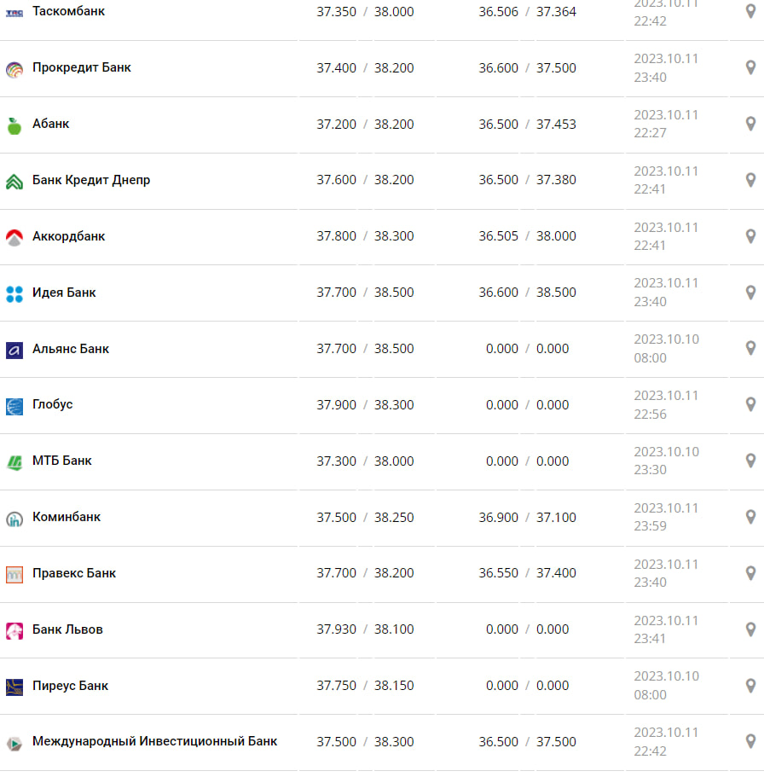Screen dimensions: 764x777
Task: Click the Глобус bank logo icon
Action: (14, 406)
